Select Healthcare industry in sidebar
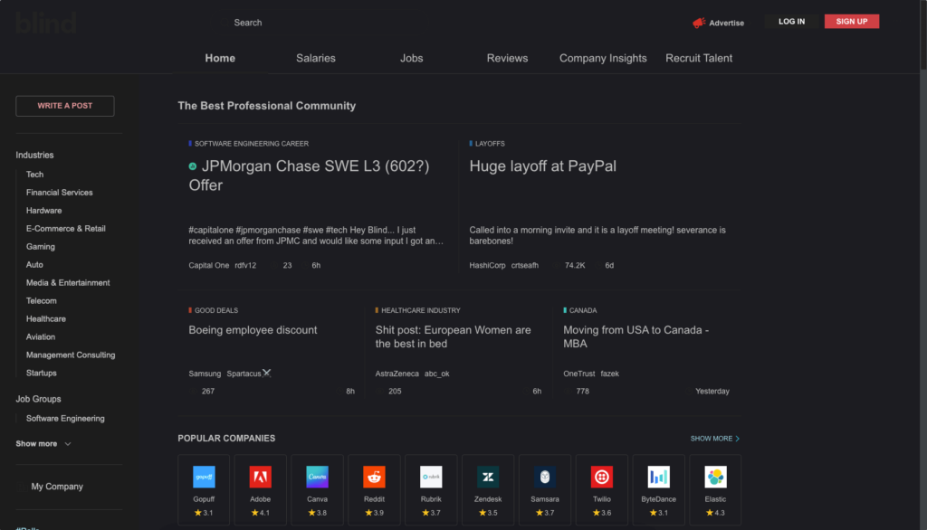The height and width of the screenshot is (530, 927). click(x=46, y=318)
